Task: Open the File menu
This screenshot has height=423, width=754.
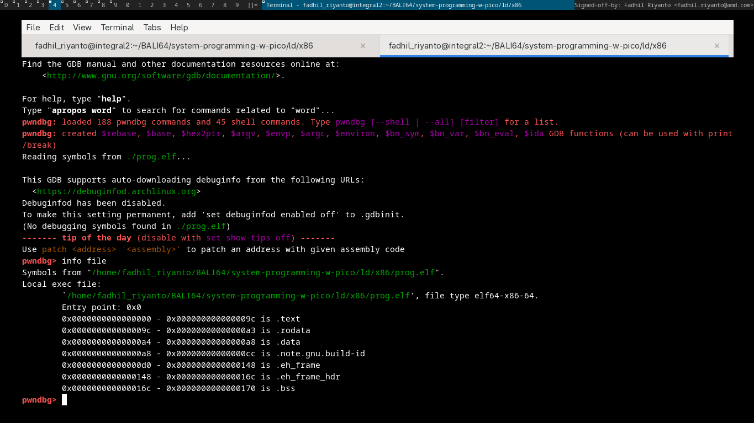Action: coord(33,27)
